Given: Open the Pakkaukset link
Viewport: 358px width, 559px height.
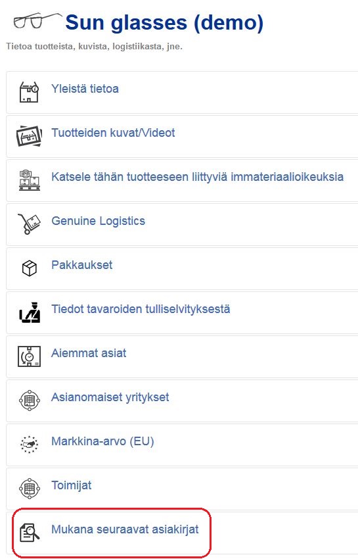Looking at the screenshot, I should point(82,265).
